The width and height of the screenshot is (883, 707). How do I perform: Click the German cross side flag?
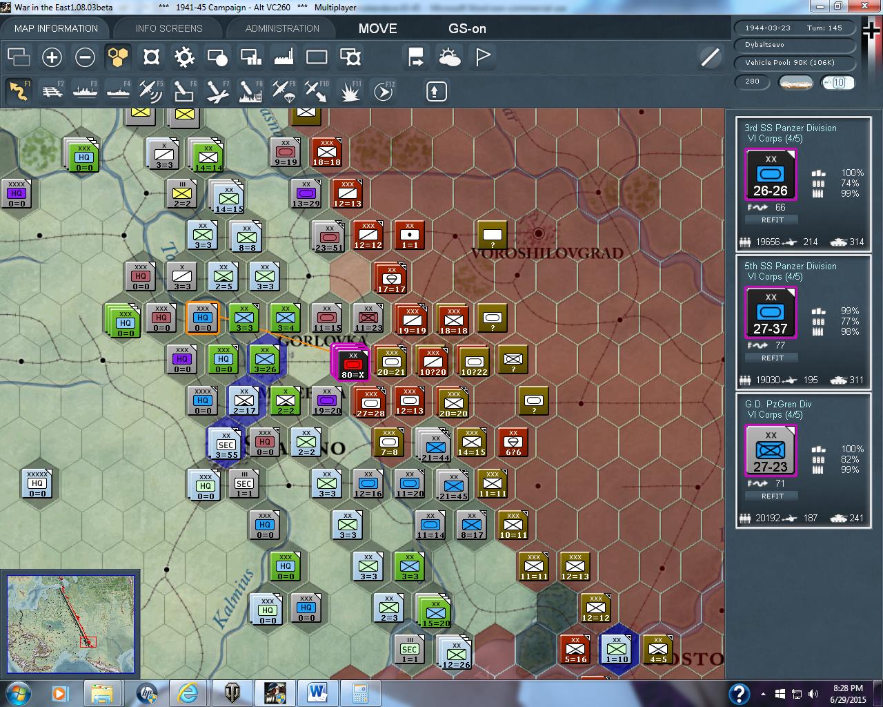(872, 32)
